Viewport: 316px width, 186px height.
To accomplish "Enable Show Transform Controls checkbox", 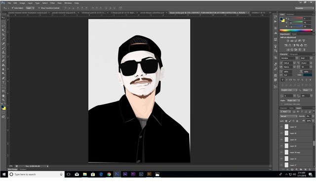I will coord(39,8).
